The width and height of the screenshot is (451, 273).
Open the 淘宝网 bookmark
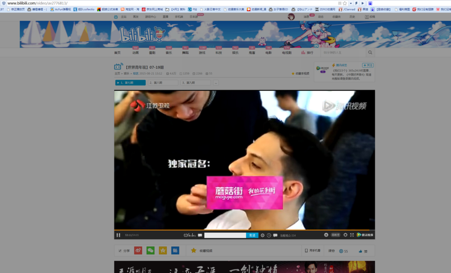[130, 9]
